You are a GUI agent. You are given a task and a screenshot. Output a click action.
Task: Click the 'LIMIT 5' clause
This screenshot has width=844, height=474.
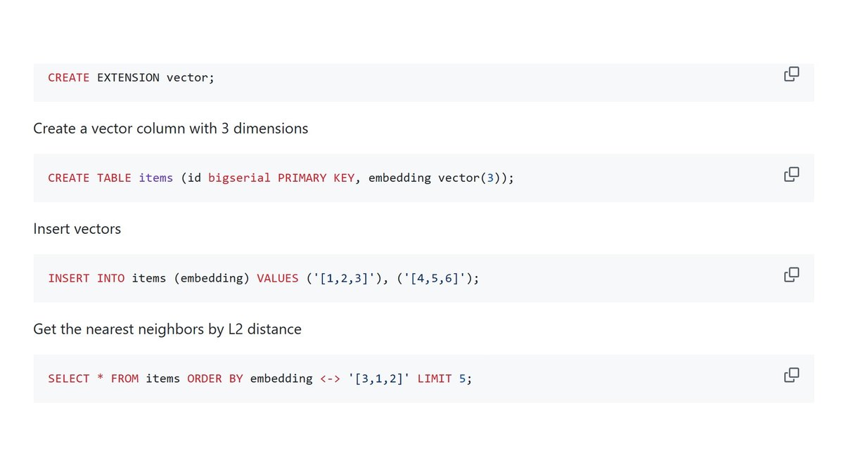pos(442,378)
